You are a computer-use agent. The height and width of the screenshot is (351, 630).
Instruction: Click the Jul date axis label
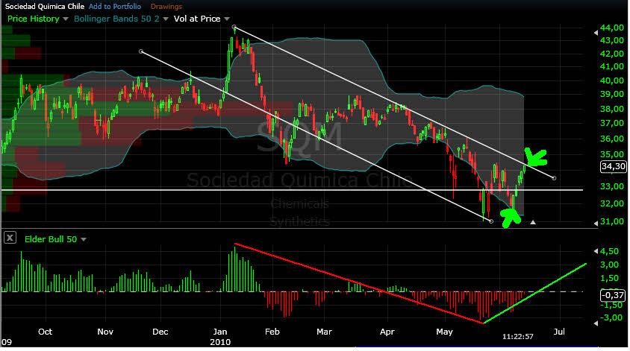[x=559, y=332]
